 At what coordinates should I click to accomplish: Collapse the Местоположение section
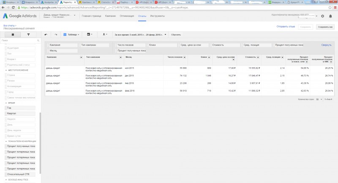pos(6,70)
